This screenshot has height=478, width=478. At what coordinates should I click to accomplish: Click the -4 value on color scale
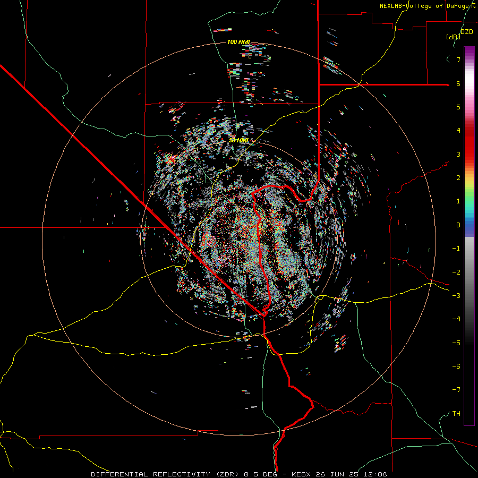pyautogui.click(x=456, y=319)
